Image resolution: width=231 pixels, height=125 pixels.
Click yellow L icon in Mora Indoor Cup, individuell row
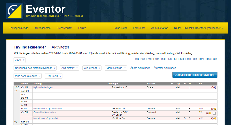215,109
